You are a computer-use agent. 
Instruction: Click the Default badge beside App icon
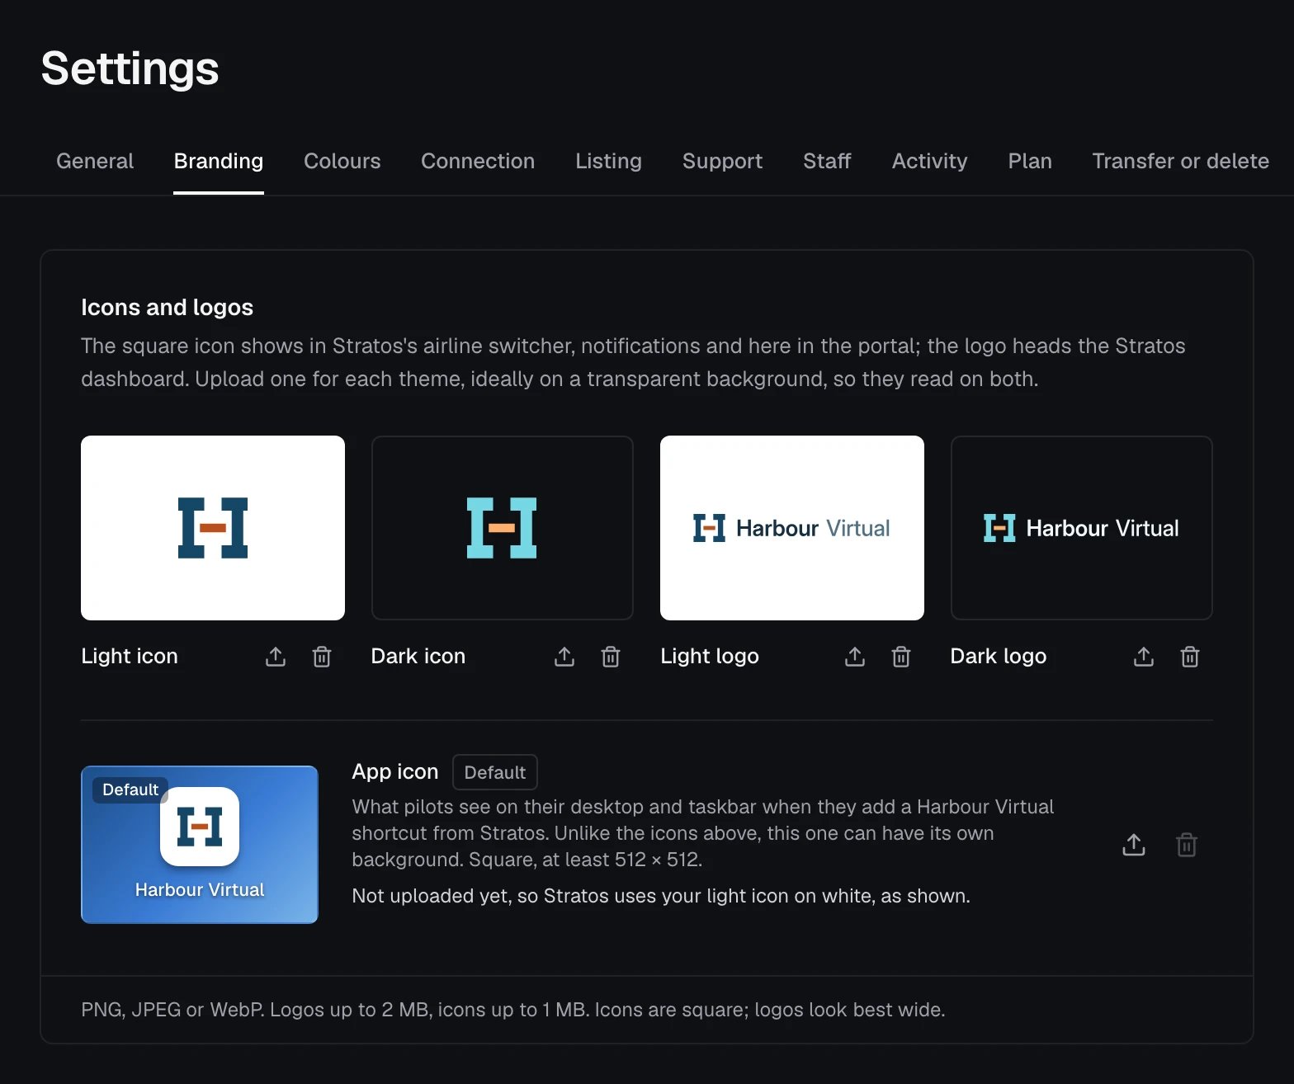pos(495,772)
